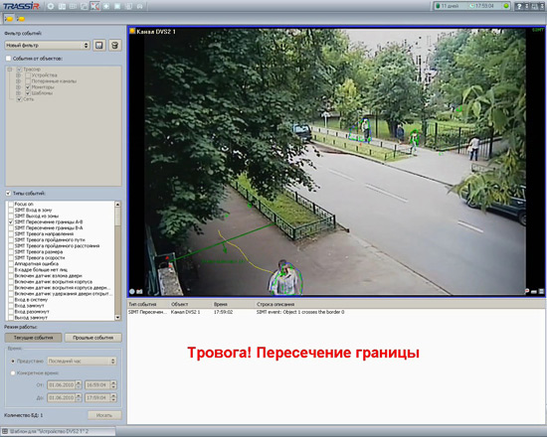Check SIMT Тревога скорости
The width and height of the screenshot is (547, 437).
(11, 258)
